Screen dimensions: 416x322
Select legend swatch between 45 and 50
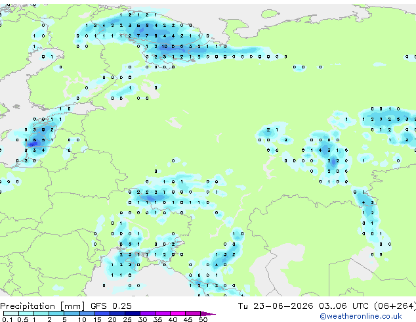point(193,313)
